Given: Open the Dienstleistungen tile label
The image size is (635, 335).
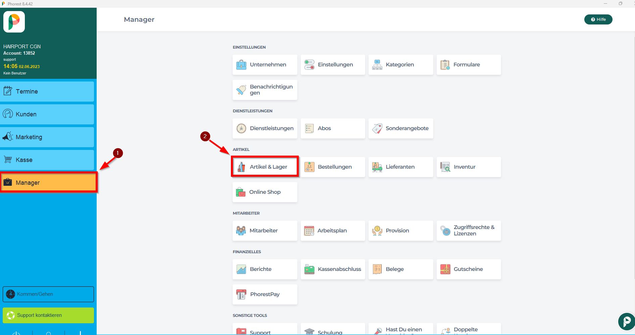Looking at the screenshot, I should tap(272, 128).
